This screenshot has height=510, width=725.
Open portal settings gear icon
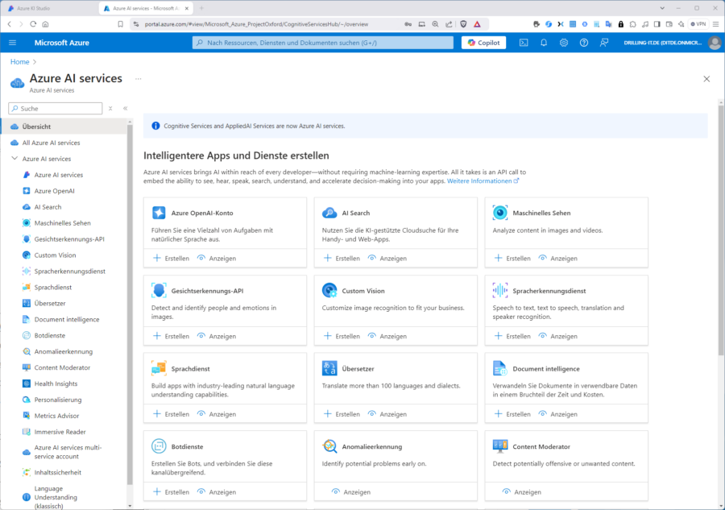coord(564,43)
